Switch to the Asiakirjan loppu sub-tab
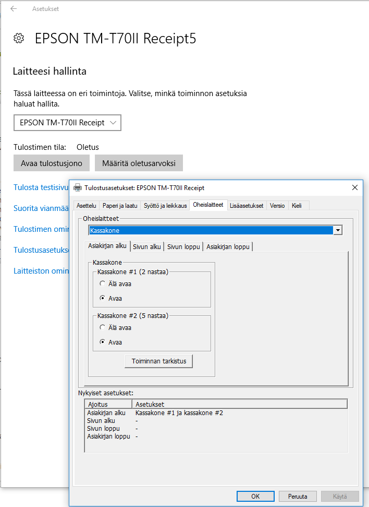Image resolution: width=369 pixels, height=507 pixels. coord(228,246)
